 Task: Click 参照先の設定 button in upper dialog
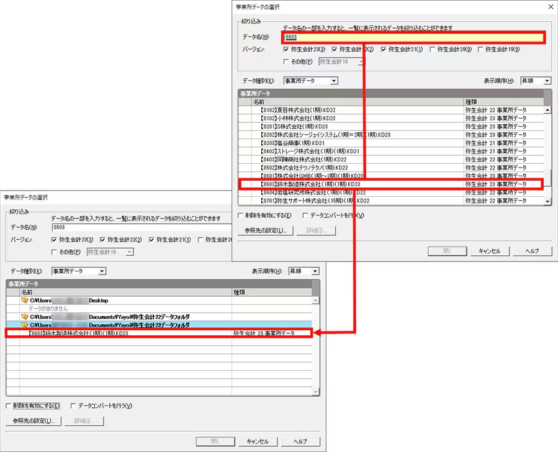coord(266,230)
